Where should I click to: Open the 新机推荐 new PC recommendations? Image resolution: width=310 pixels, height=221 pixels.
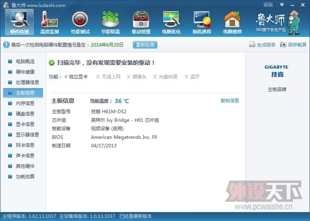point(202,22)
